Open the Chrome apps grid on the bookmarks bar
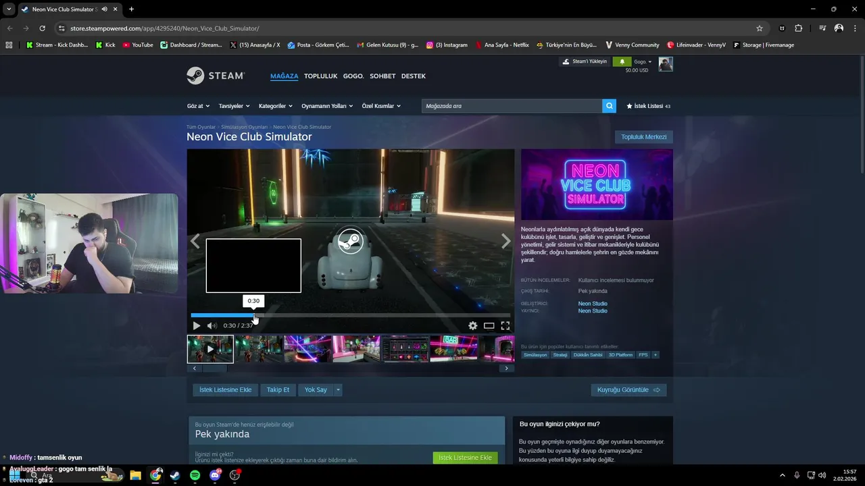This screenshot has width=865, height=486. pos(9,45)
